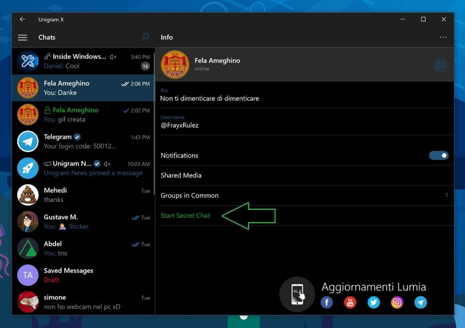Click Fela Ameghino's profile picture in Info

click(175, 65)
